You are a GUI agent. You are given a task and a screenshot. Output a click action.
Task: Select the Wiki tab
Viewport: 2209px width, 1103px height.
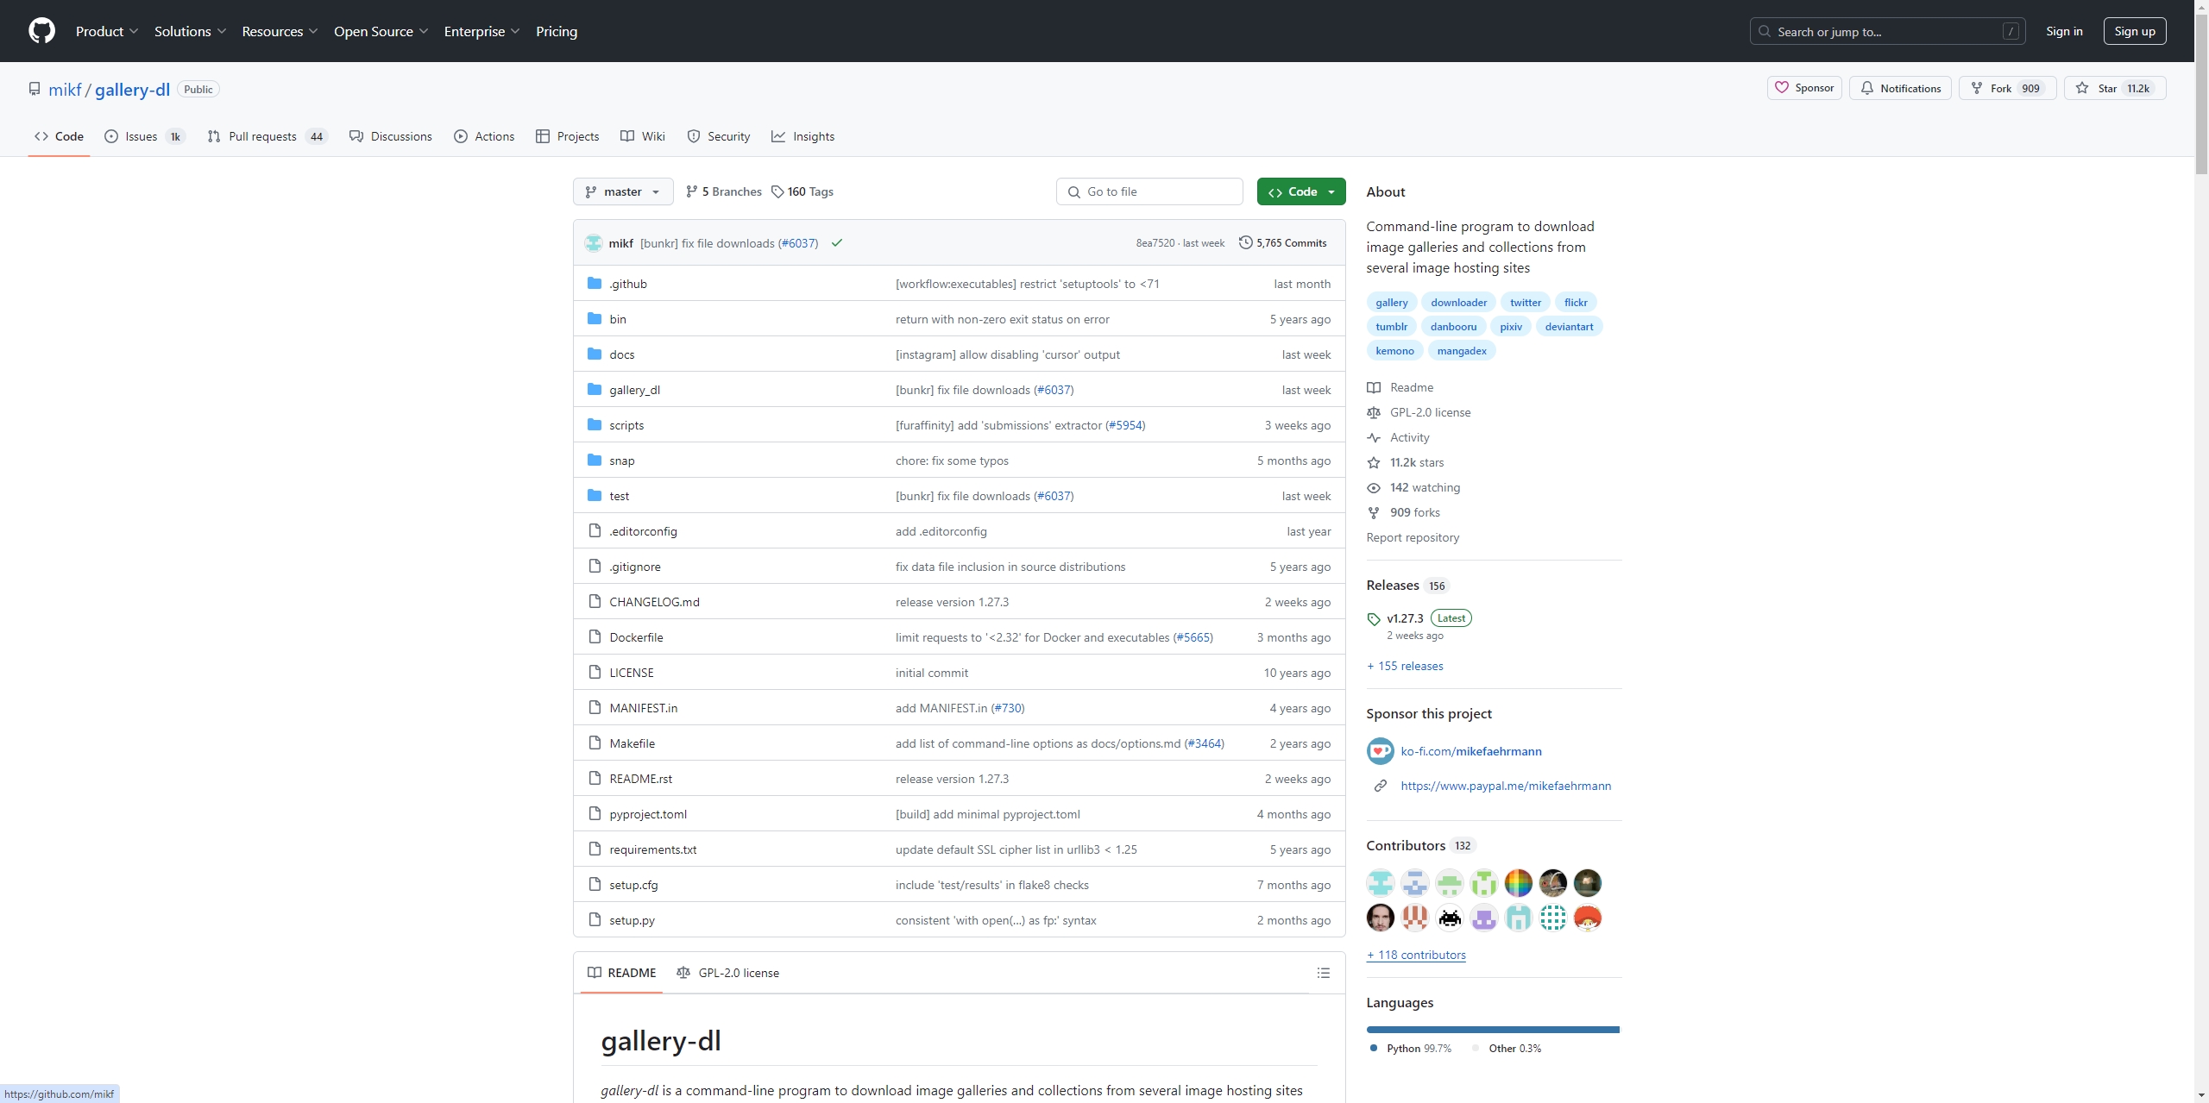[654, 136]
